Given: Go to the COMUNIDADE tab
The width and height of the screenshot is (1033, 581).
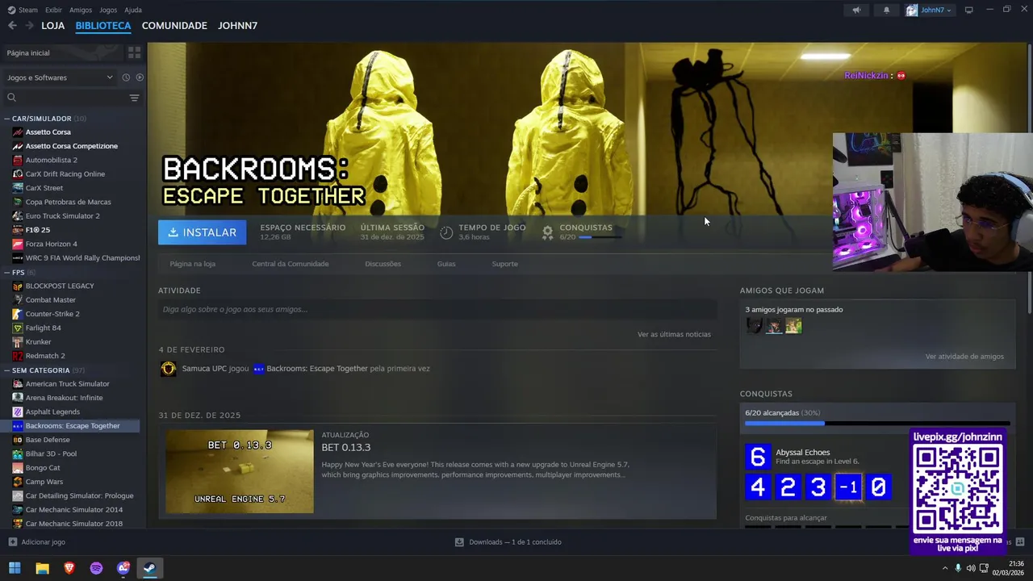Looking at the screenshot, I should click(174, 26).
